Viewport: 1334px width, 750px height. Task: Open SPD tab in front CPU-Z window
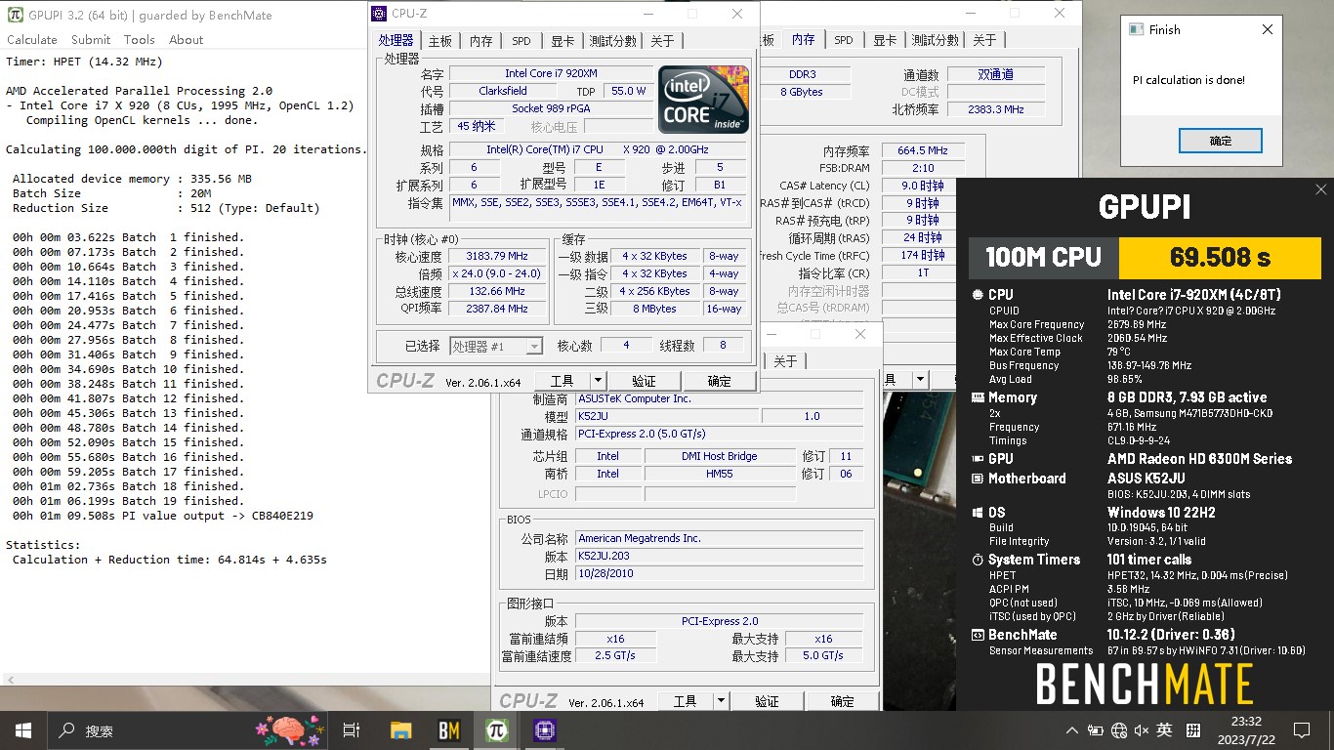521,41
